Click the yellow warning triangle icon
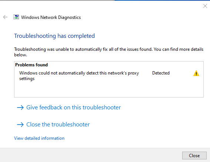The height and width of the screenshot is (162, 210). coord(196,73)
